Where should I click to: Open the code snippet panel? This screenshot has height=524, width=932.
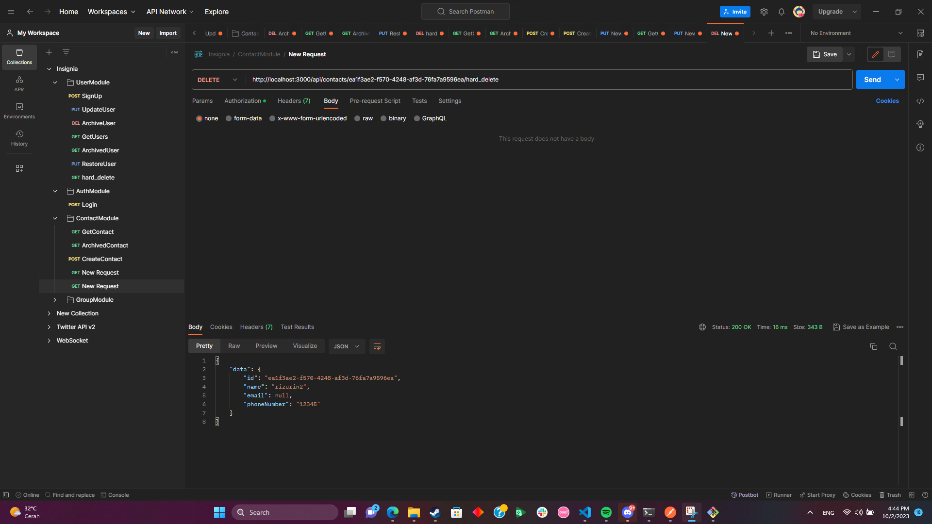point(920,101)
